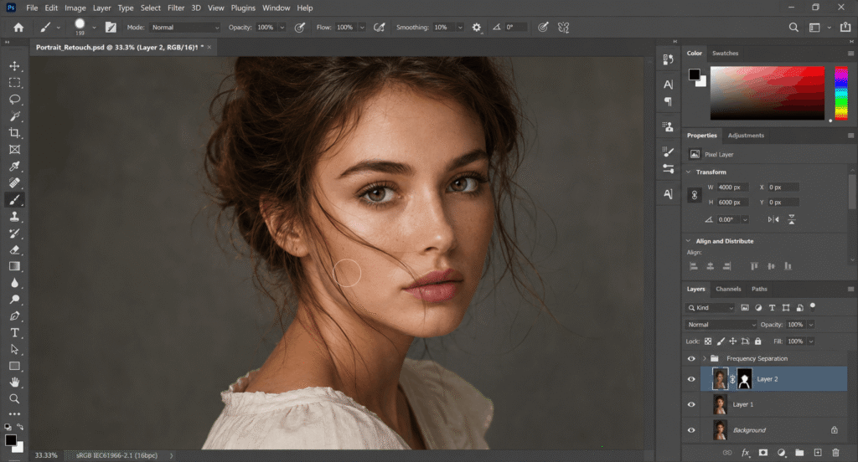The width and height of the screenshot is (858, 462).
Task: Hide the Frequency Separation group
Action: (691, 359)
